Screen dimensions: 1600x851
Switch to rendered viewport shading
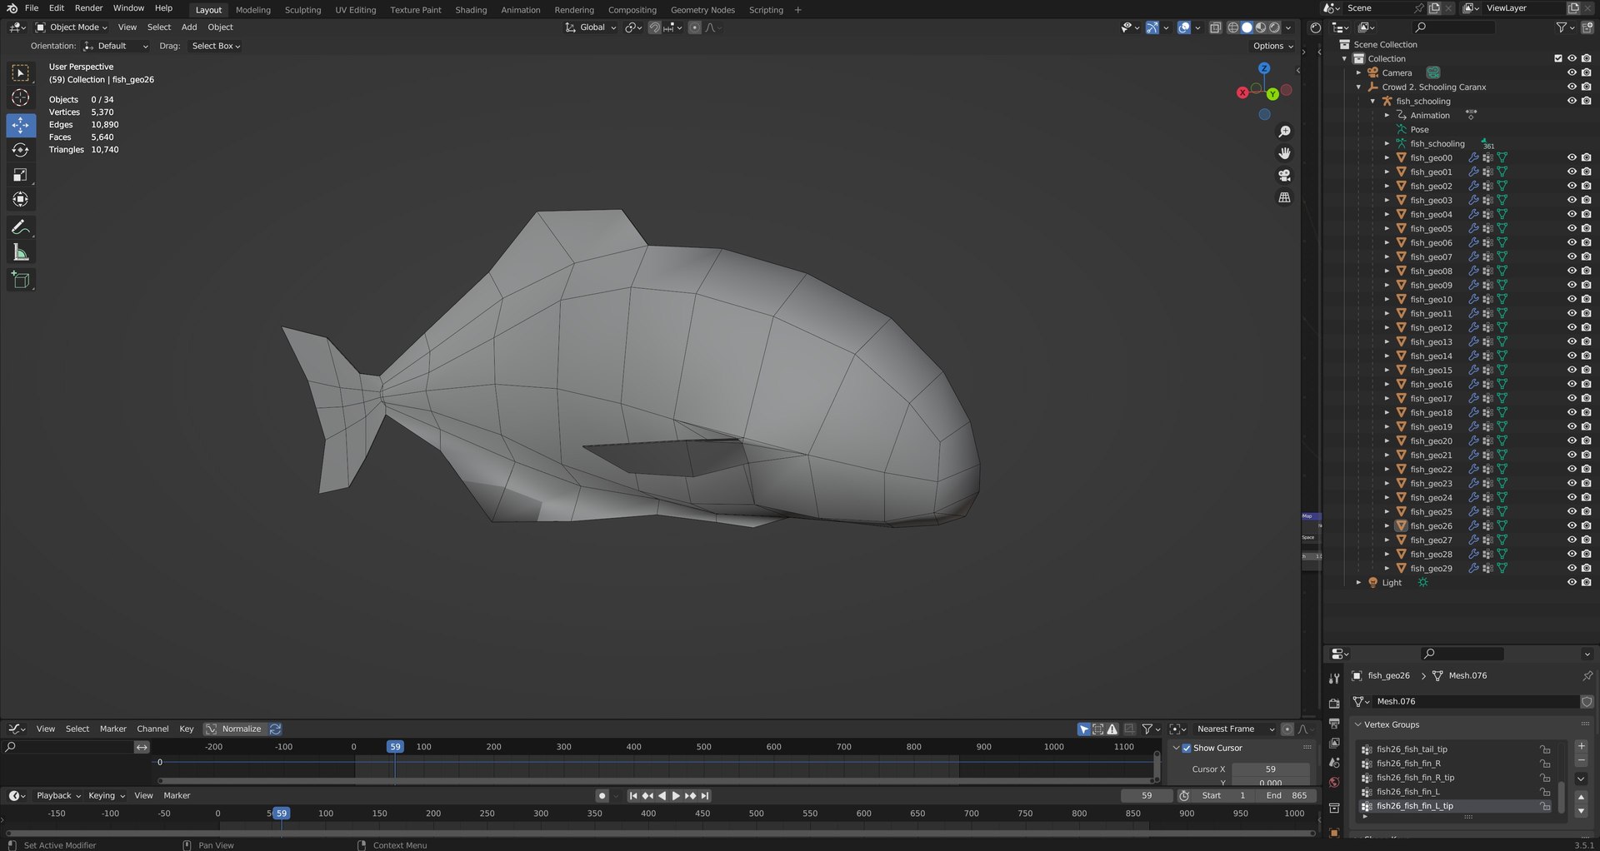1274,27
